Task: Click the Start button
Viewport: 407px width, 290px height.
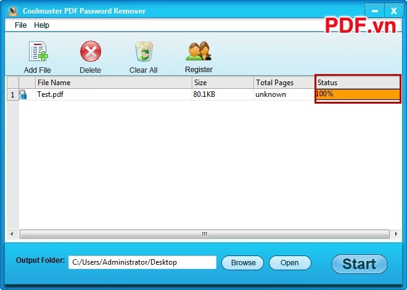Action: pos(360,264)
